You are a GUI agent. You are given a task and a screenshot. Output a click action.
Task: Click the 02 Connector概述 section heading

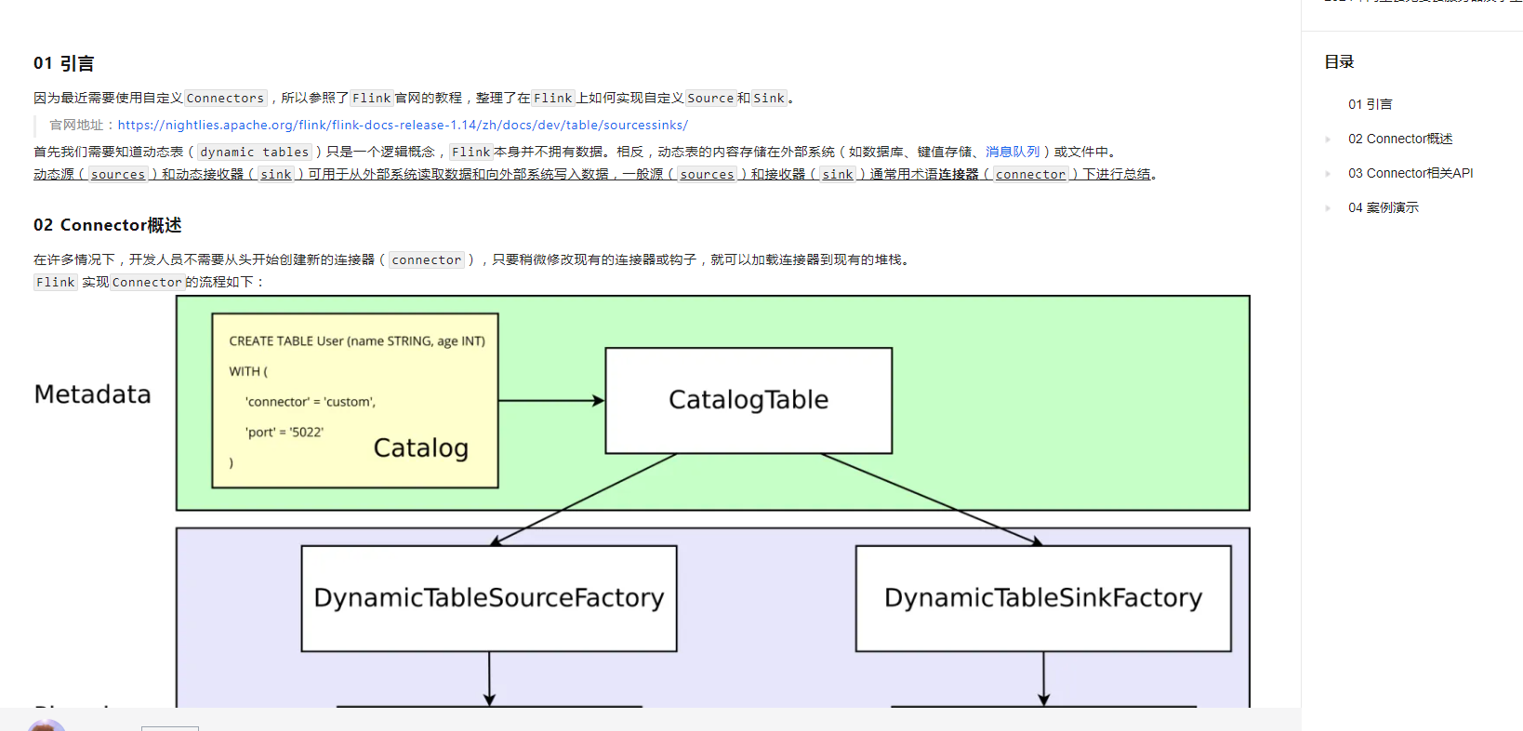coord(108,225)
